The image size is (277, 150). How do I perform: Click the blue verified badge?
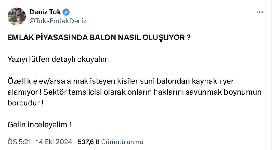point(66,12)
